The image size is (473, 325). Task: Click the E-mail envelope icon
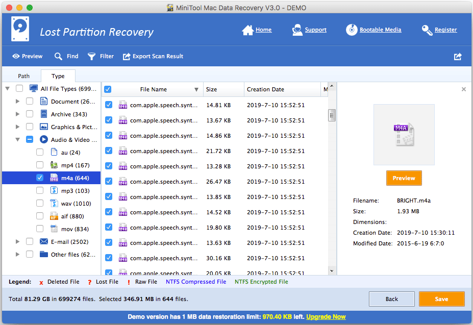[44, 241]
